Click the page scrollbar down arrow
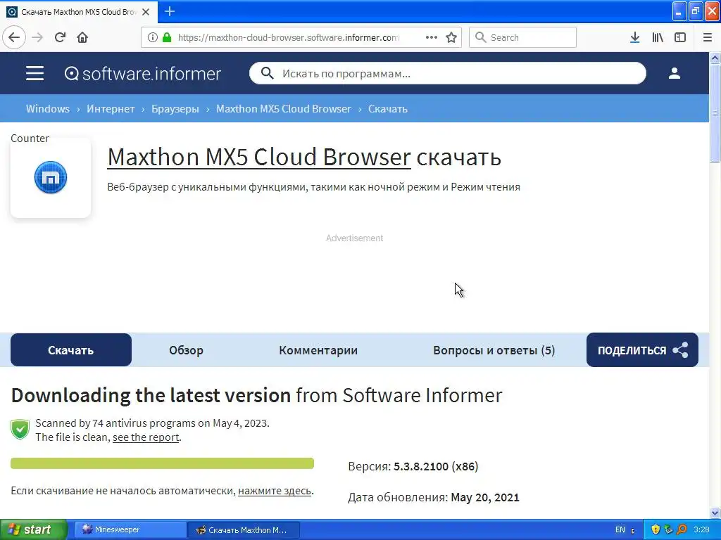Screen dimensions: 721x540 715,513
